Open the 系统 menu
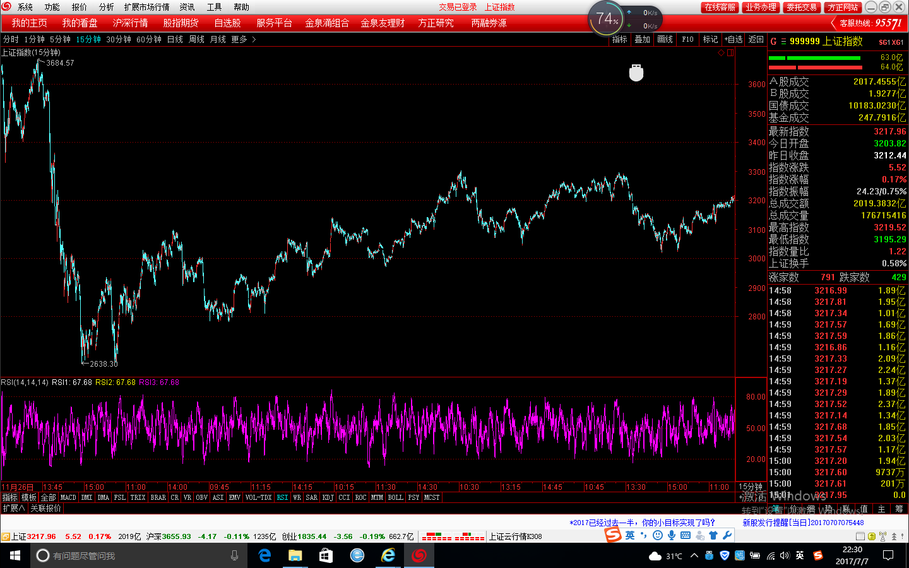Screen dimensions: 909x568 tap(25, 7)
